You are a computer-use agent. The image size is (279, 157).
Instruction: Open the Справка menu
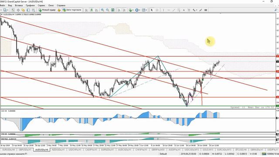[61, 5]
